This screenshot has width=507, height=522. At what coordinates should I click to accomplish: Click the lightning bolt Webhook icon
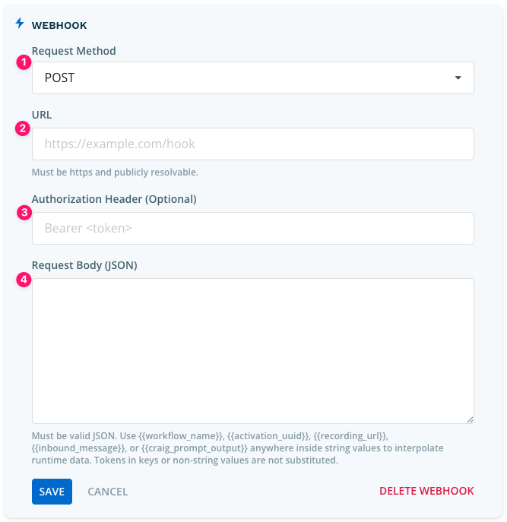(20, 24)
